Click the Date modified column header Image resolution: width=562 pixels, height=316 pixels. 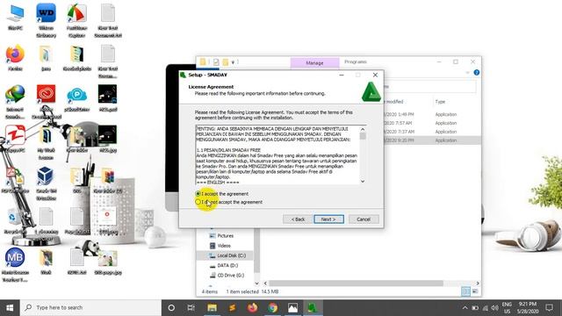pyautogui.click(x=394, y=102)
